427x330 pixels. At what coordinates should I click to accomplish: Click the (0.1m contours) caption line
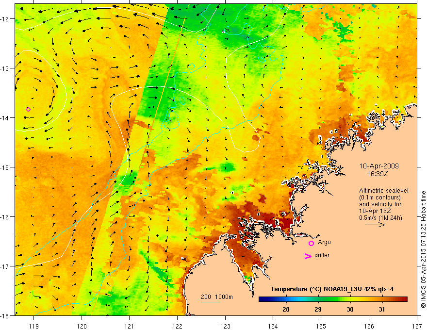click(380, 198)
